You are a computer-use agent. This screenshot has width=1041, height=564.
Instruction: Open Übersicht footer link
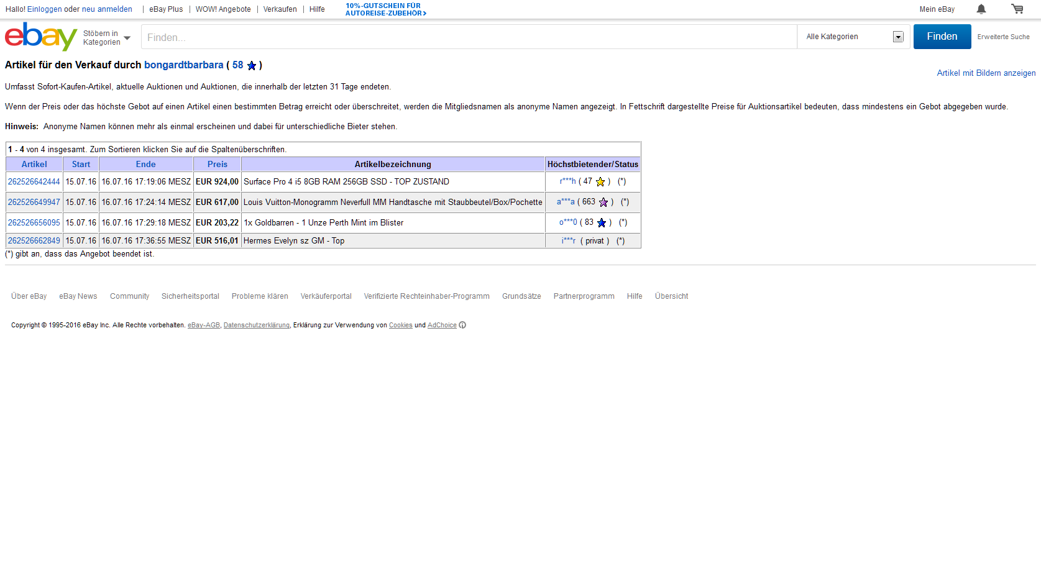click(672, 296)
